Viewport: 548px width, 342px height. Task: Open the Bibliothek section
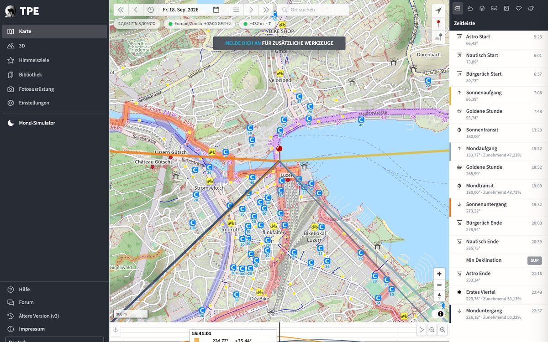(54, 74)
